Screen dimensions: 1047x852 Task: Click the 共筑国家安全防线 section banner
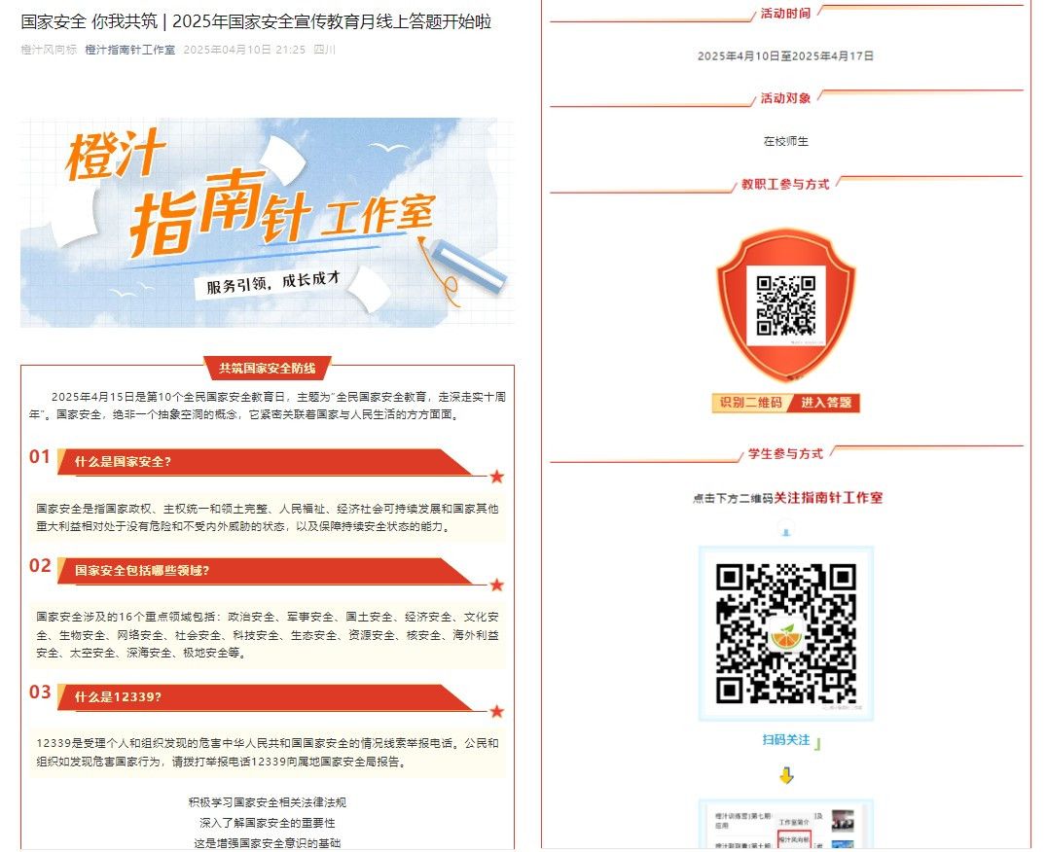[267, 368]
